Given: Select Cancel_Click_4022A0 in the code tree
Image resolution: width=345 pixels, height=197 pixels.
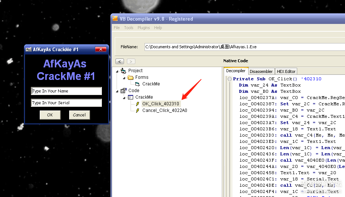Looking at the screenshot, I should click(164, 110).
